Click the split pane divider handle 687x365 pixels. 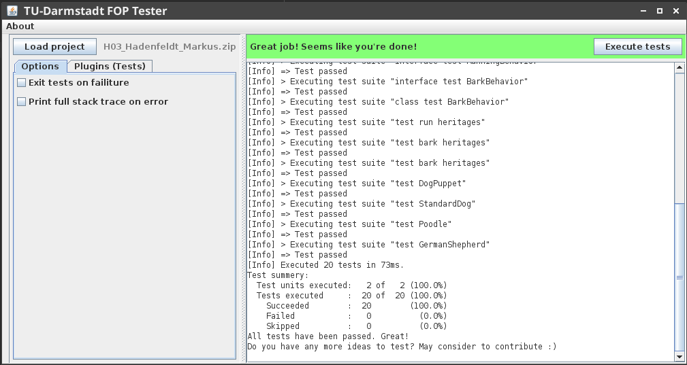point(243,199)
